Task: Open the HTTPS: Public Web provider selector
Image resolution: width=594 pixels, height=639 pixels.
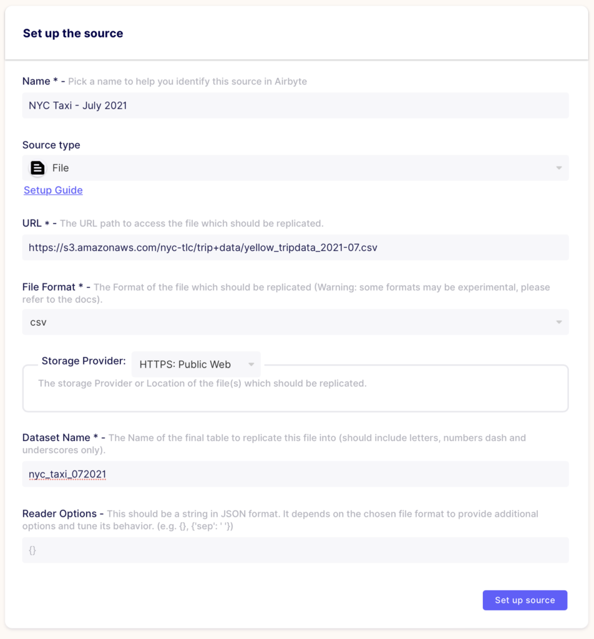Action: point(195,364)
